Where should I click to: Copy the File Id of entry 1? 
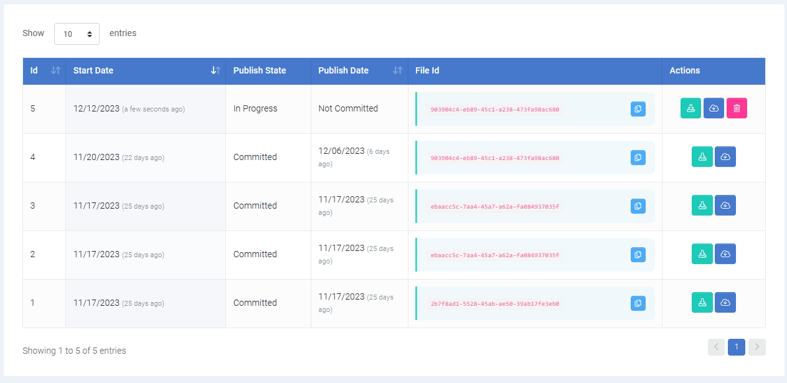click(x=638, y=303)
